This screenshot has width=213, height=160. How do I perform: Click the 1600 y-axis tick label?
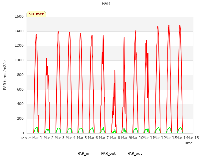pyautogui.click(x=19, y=16)
